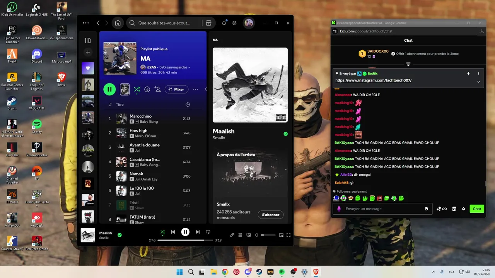495x278 pixels.
Task: Click the Spotify search field
Action: (x=164, y=23)
